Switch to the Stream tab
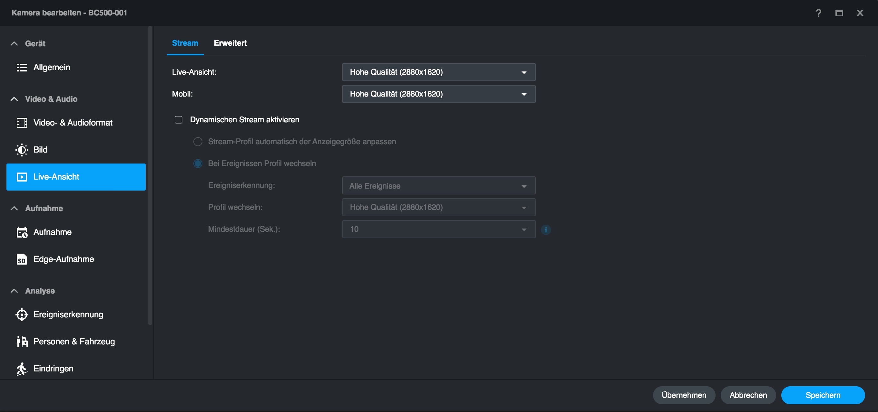The width and height of the screenshot is (878, 412). point(185,43)
